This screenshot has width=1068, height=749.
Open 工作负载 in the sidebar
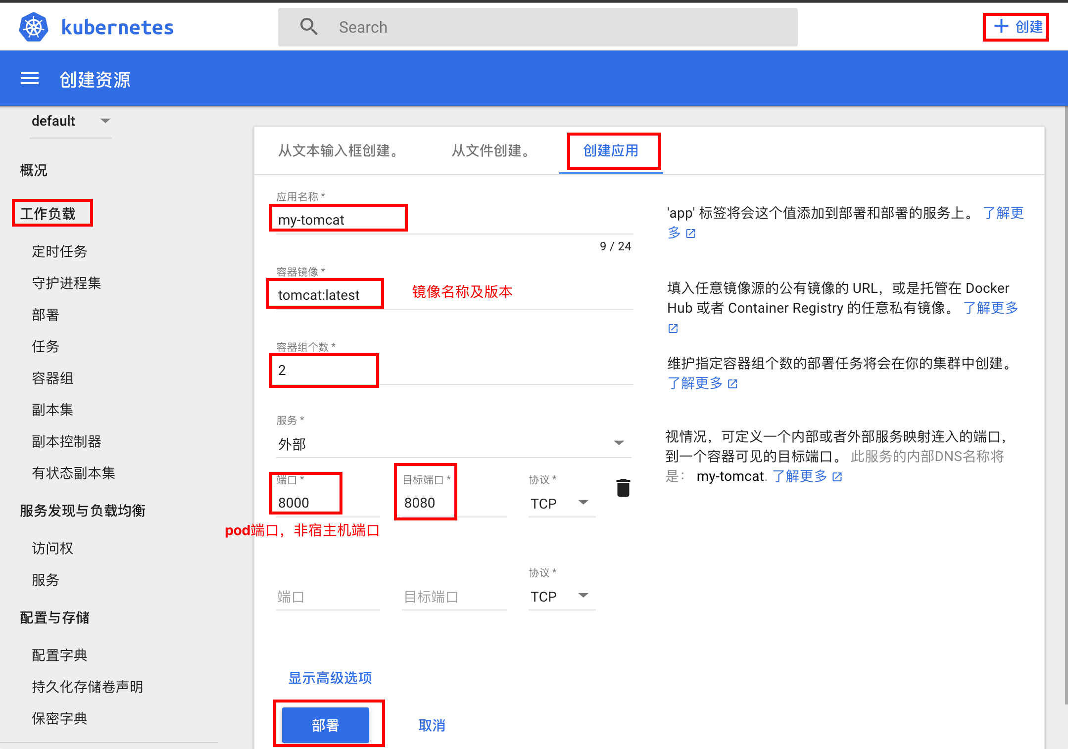(x=48, y=214)
